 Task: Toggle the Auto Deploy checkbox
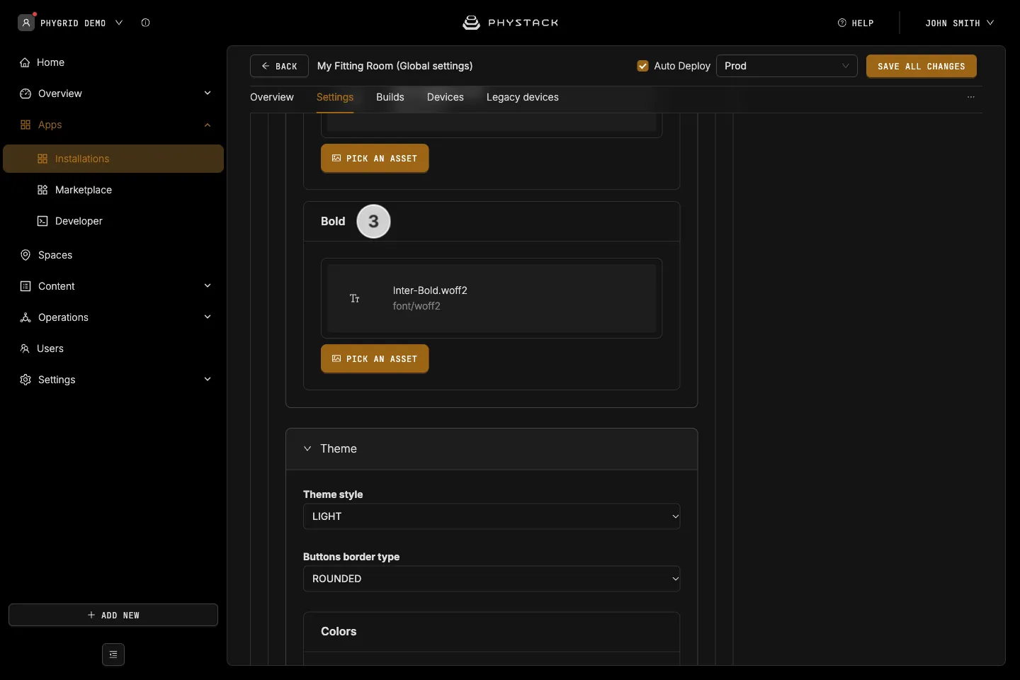click(x=642, y=66)
